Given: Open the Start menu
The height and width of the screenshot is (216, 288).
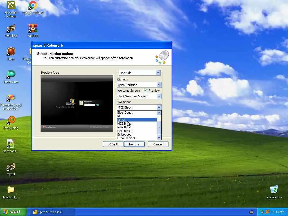Looking at the screenshot, I should (13, 212).
